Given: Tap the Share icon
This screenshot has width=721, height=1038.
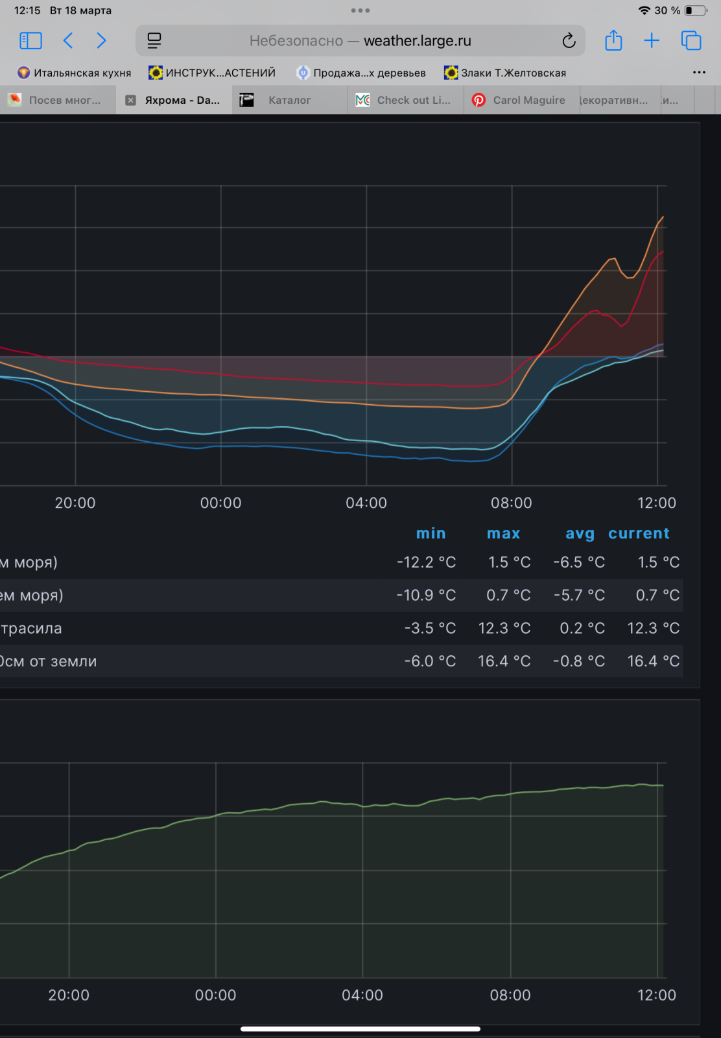Looking at the screenshot, I should click(613, 41).
